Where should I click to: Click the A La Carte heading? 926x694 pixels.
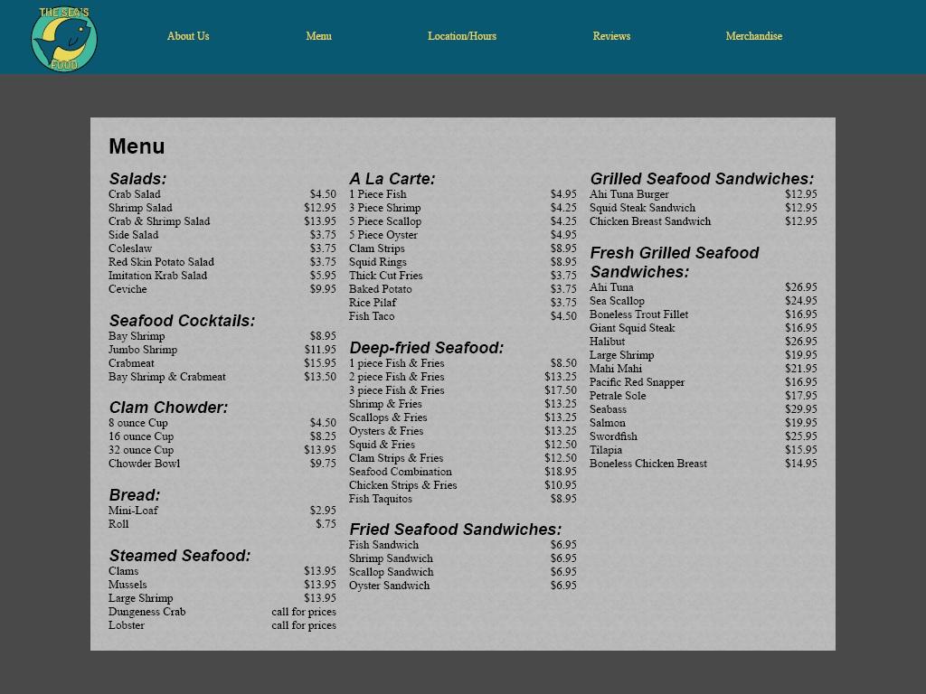[x=392, y=179]
